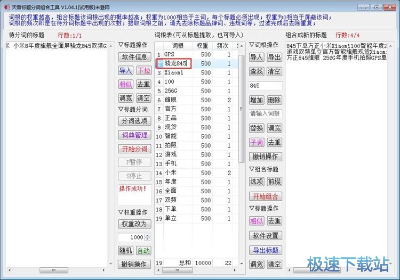Click the 频次 column header
Image resolution: width=400 pixels, height=280 pixels.
point(223,46)
